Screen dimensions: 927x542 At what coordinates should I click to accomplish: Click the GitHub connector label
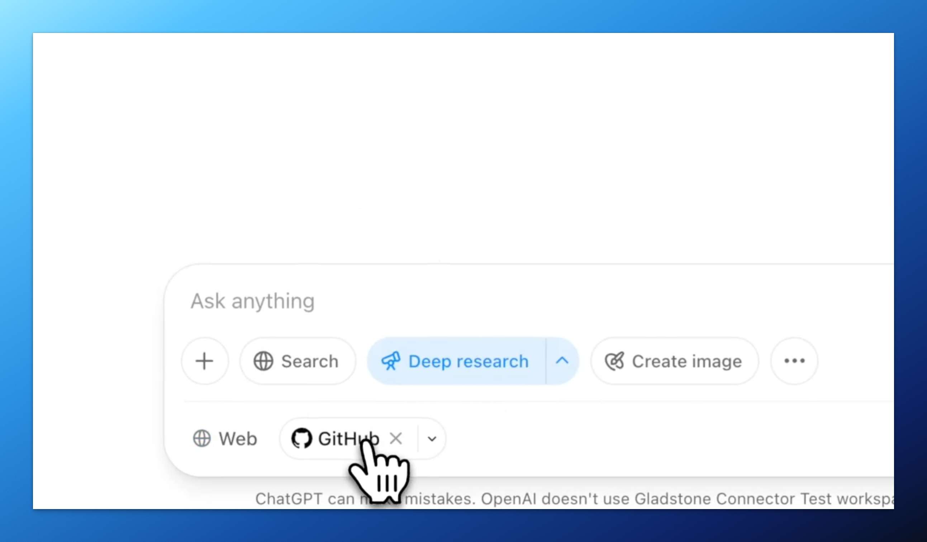[349, 439]
